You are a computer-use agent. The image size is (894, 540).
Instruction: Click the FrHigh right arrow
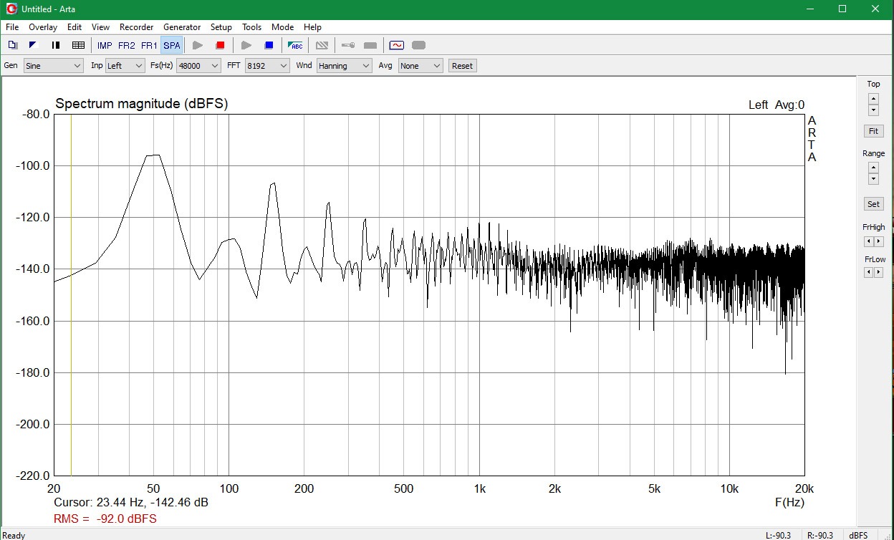(878, 241)
